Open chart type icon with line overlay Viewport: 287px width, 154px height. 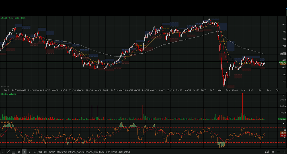267,152
